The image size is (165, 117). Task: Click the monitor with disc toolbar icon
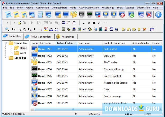click(x=141, y=15)
